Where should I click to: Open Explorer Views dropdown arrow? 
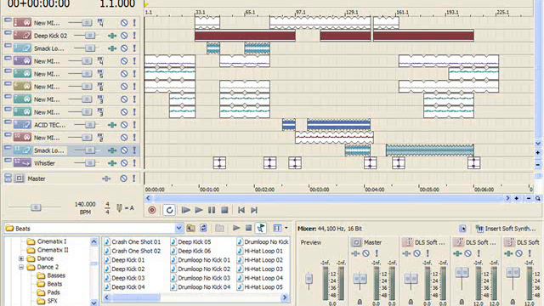tap(286, 229)
